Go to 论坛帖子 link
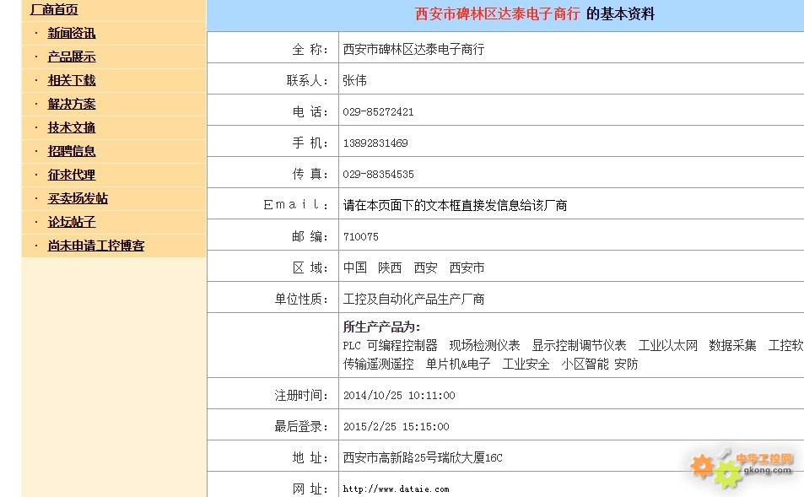 (x=72, y=222)
